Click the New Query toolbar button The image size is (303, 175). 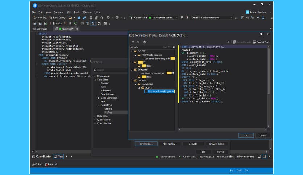57,18
